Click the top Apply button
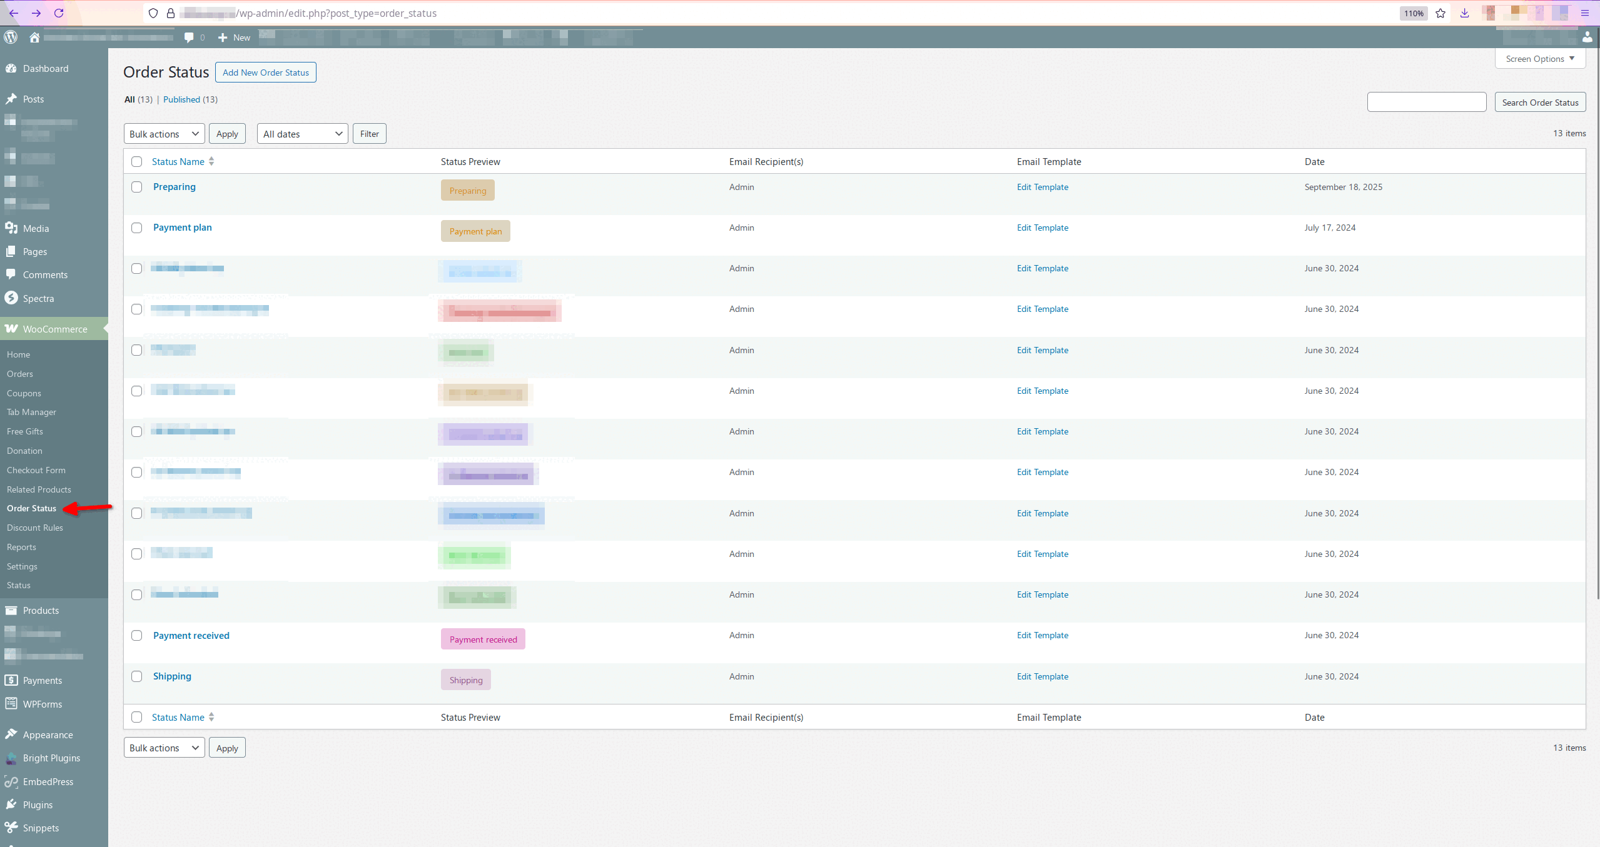 coord(227,134)
